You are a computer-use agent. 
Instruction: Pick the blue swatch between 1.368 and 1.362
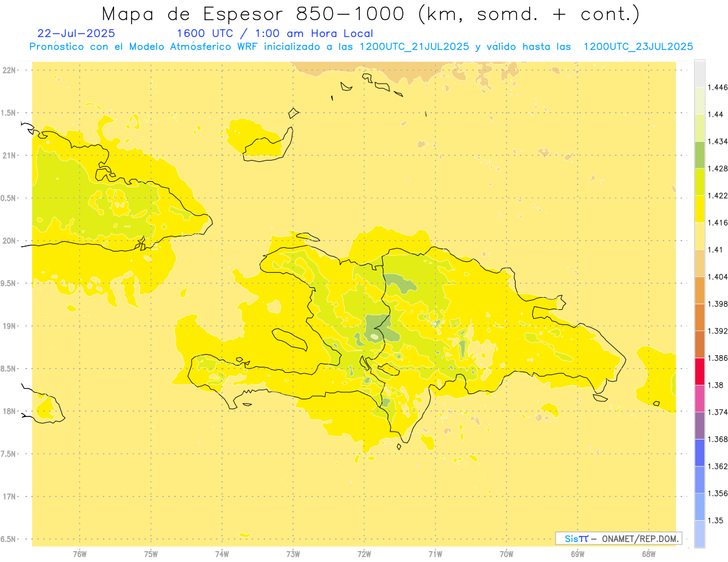click(x=699, y=452)
